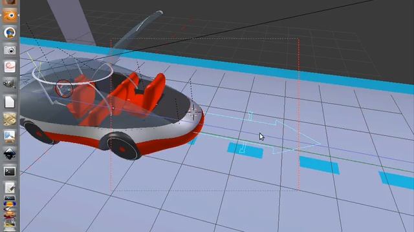Open the text editor with pencil icon
Screen dimensions: 414x232
coord(10,188)
